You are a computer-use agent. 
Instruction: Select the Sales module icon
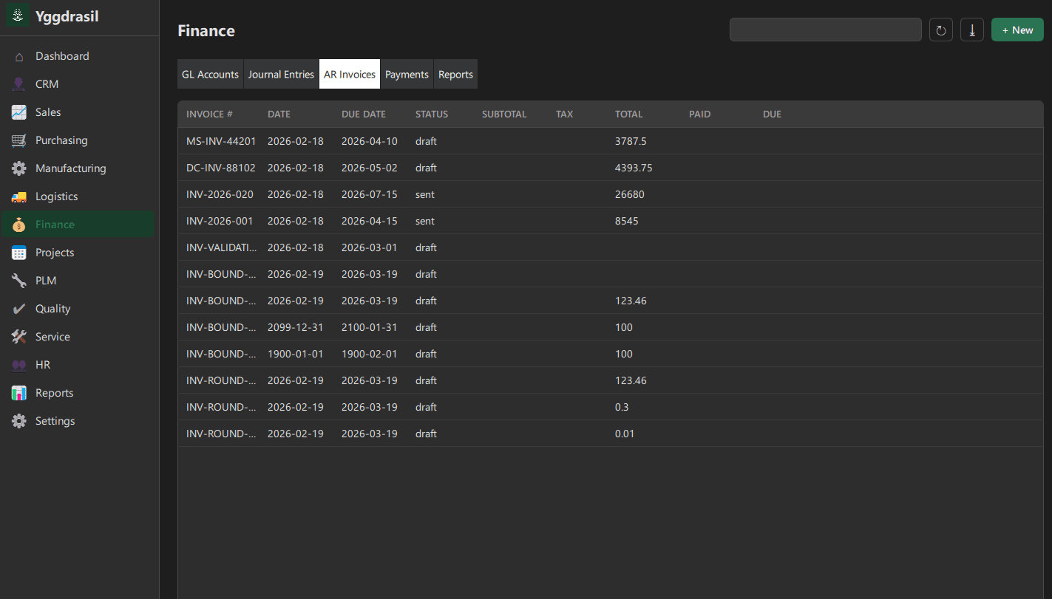(19, 112)
